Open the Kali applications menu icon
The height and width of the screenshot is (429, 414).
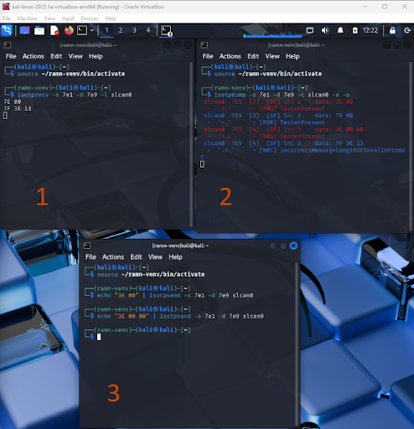coord(7,30)
